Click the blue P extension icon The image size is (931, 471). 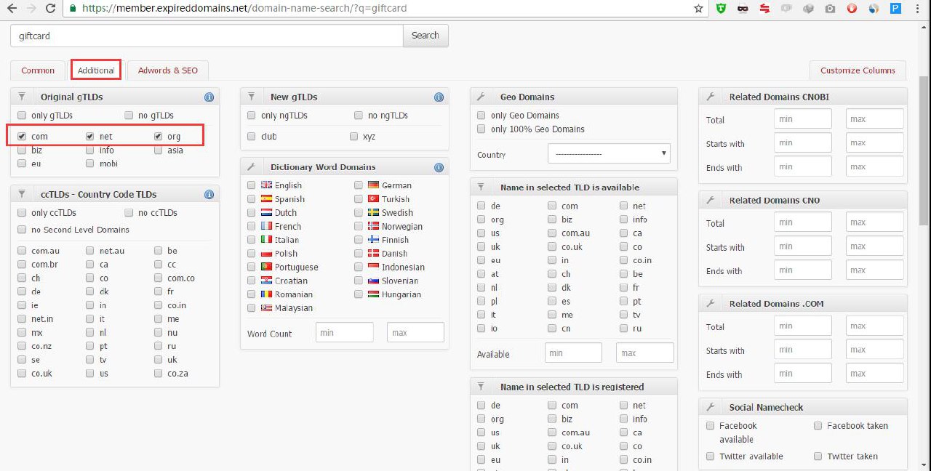[895, 9]
